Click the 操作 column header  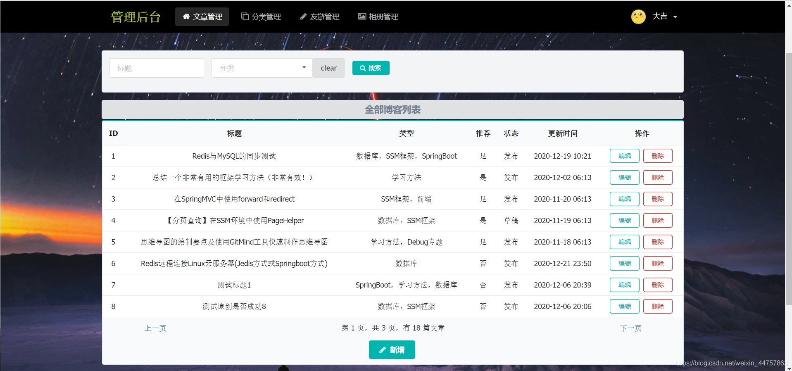click(x=642, y=133)
